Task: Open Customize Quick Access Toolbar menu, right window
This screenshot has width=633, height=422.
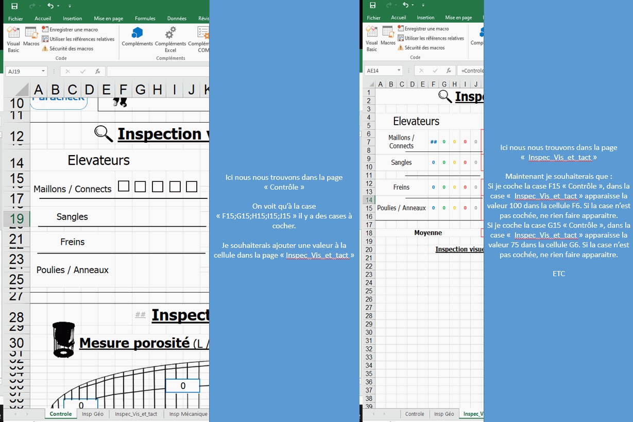Action: pyautogui.click(x=423, y=6)
